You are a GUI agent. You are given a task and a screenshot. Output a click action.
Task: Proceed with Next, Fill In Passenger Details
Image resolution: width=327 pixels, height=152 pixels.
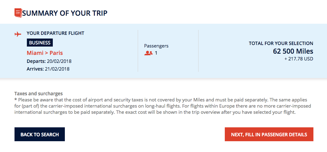(269, 134)
